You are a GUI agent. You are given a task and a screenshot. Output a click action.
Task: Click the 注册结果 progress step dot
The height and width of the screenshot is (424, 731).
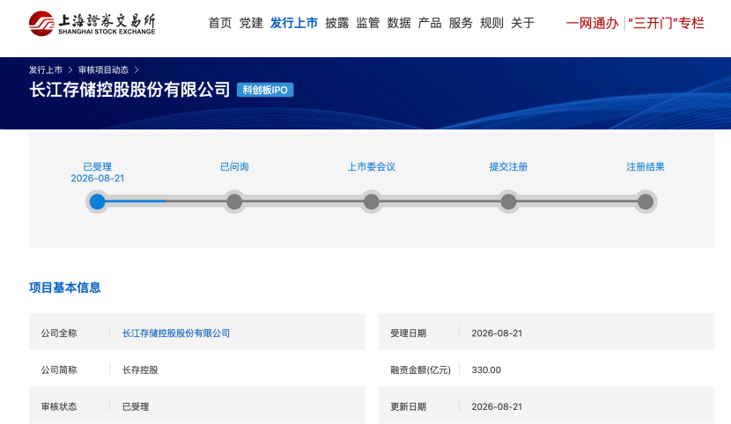[646, 201]
